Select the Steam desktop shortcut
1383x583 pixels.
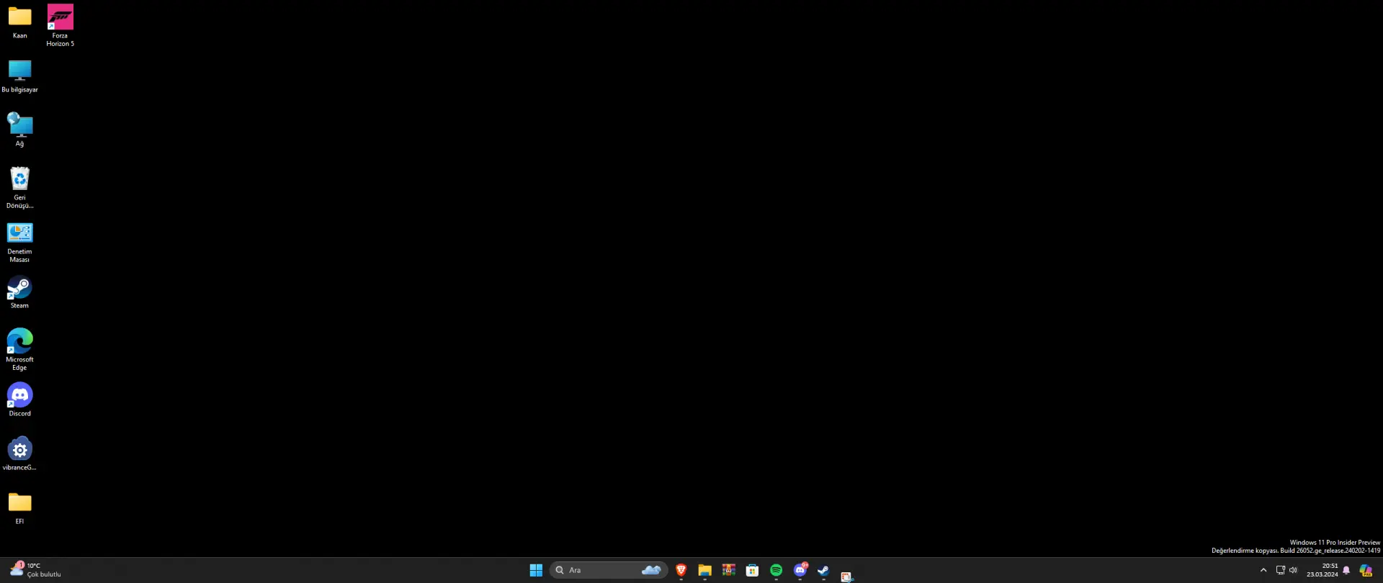coord(19,292)
